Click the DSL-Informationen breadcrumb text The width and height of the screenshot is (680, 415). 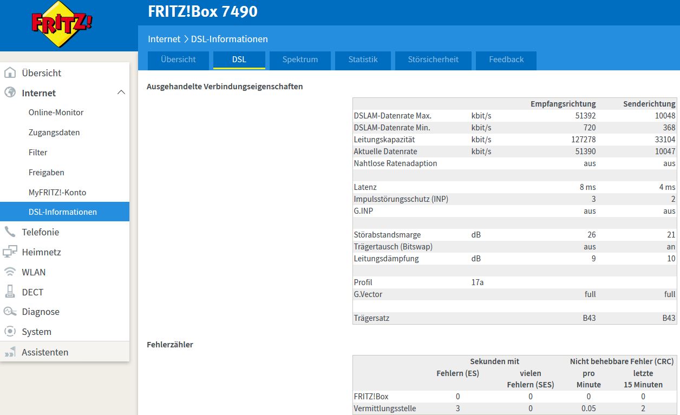tap(230, 39)
